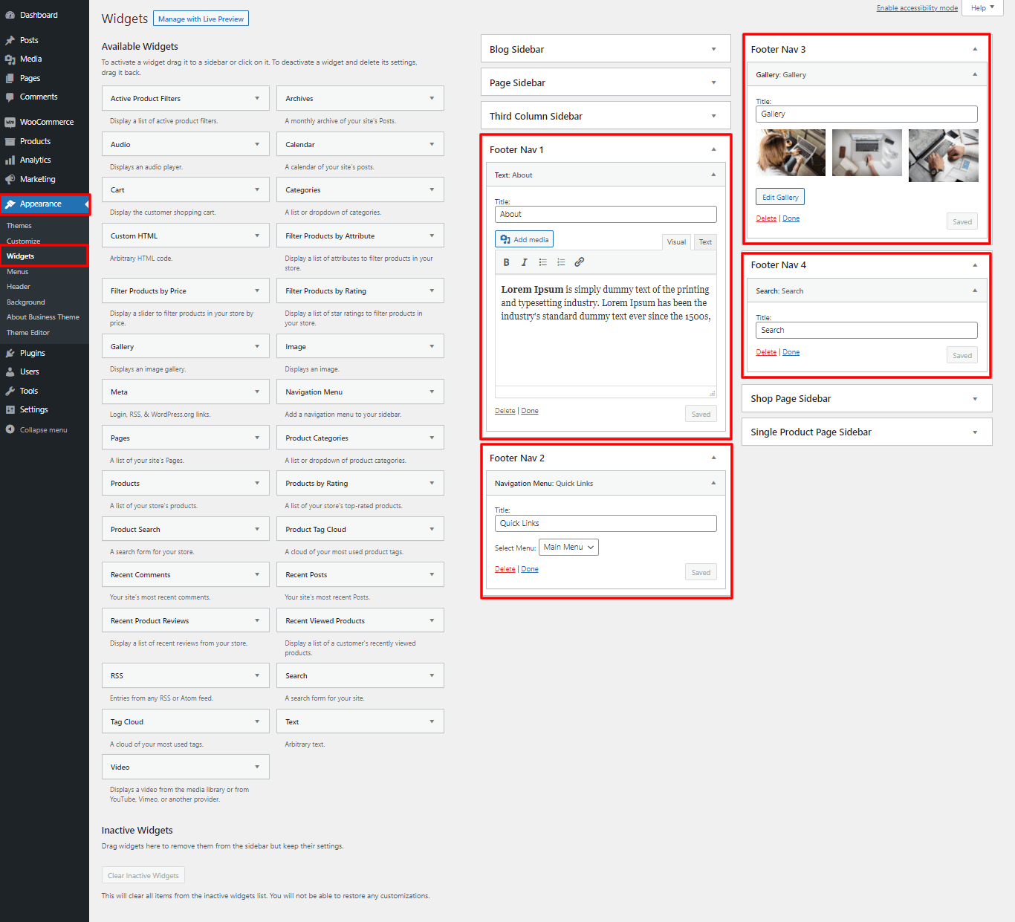
Task: Click the Plugins icon in admin menu
Action: (10, 354)
